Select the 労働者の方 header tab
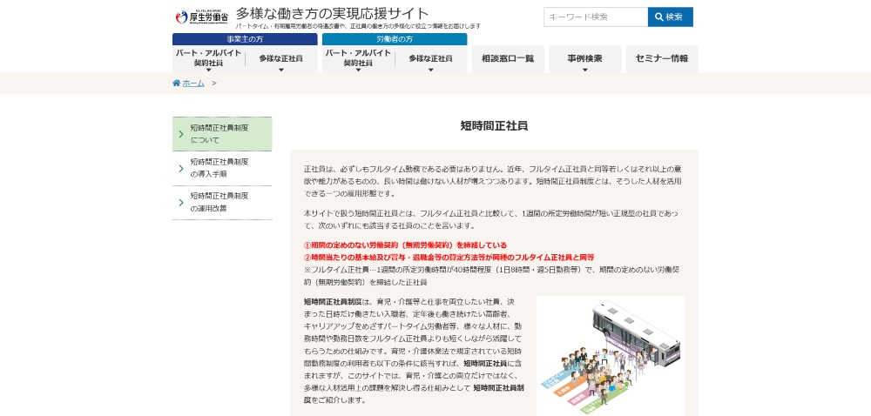Screen dimensions: 871x416 pos(395,39)
